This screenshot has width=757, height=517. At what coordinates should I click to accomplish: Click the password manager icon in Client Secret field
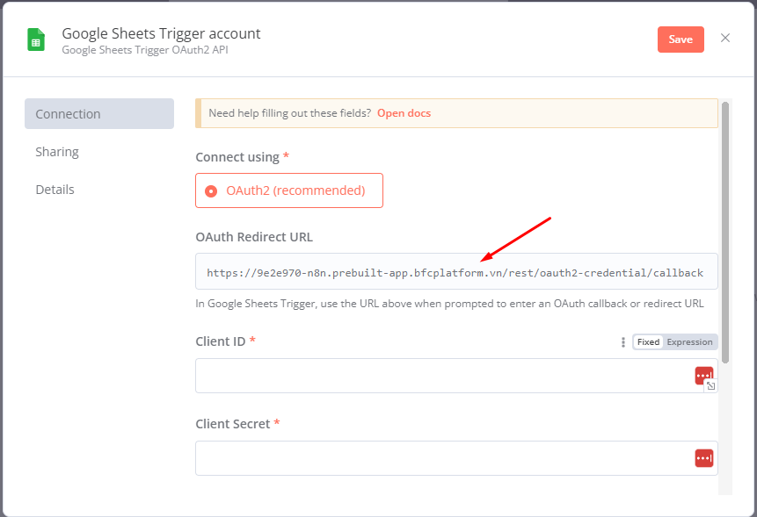coord(704,457)
